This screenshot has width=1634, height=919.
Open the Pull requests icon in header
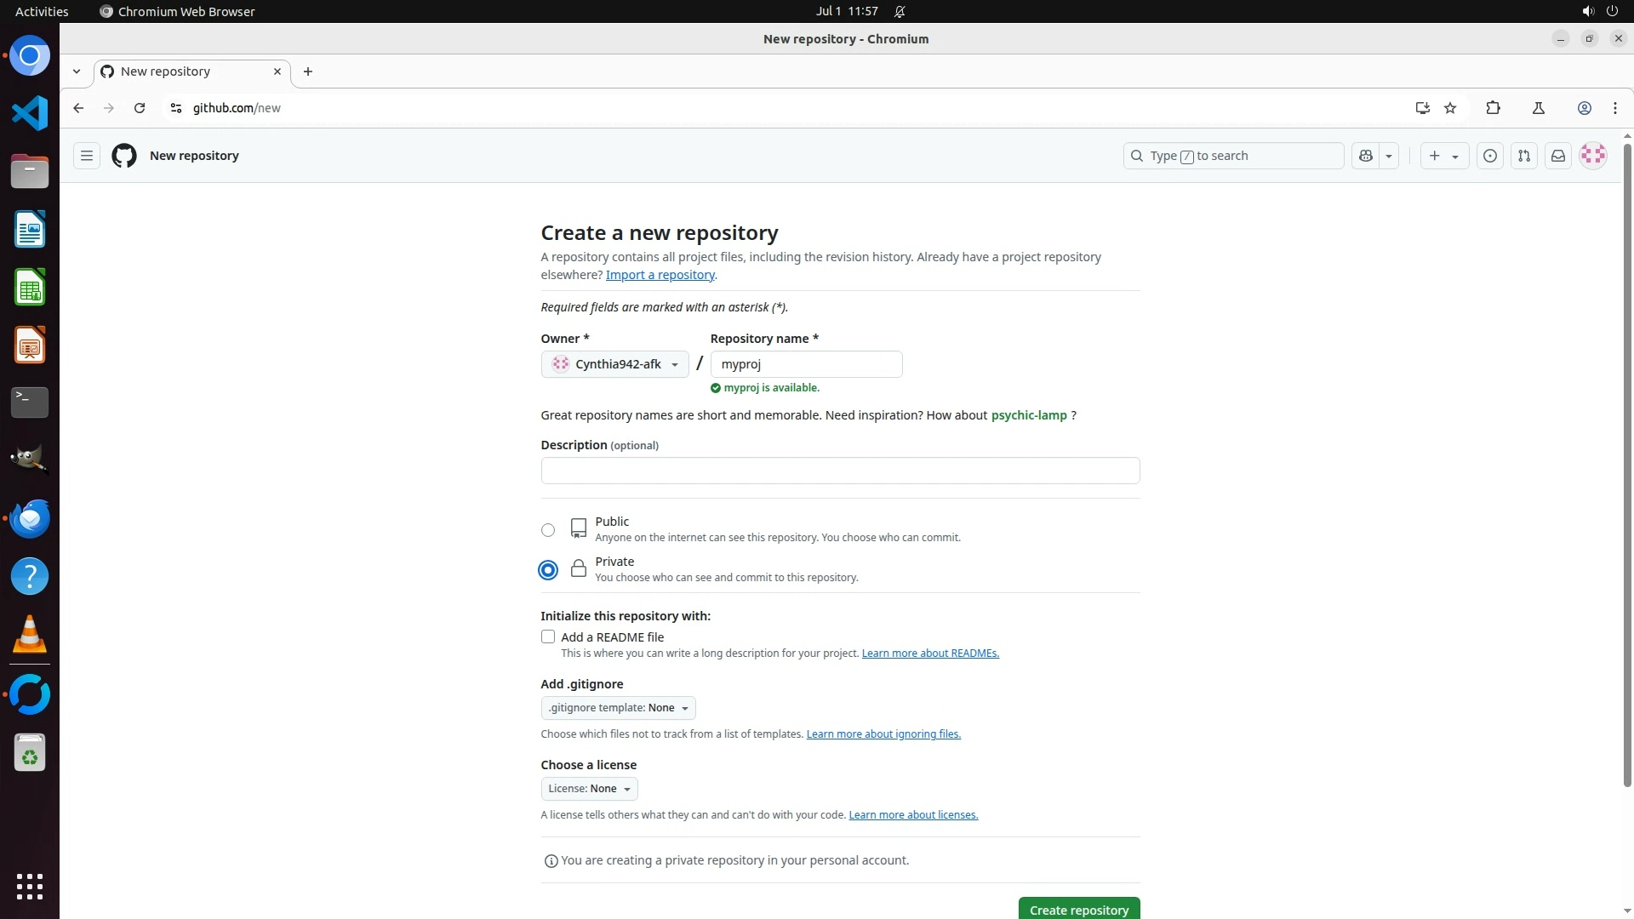point(1524,156)
